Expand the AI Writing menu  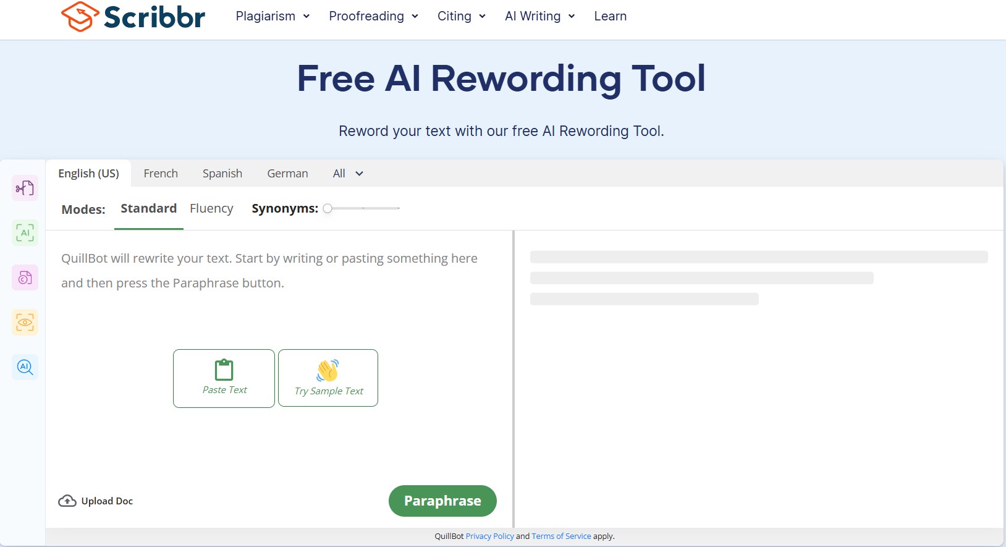[540, 16]
